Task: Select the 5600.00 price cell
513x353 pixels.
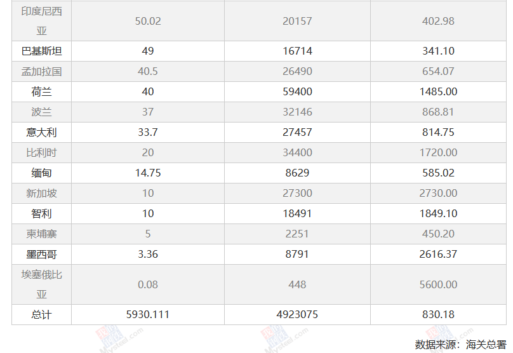Action: pyautogui.click(x=438, y=284)
